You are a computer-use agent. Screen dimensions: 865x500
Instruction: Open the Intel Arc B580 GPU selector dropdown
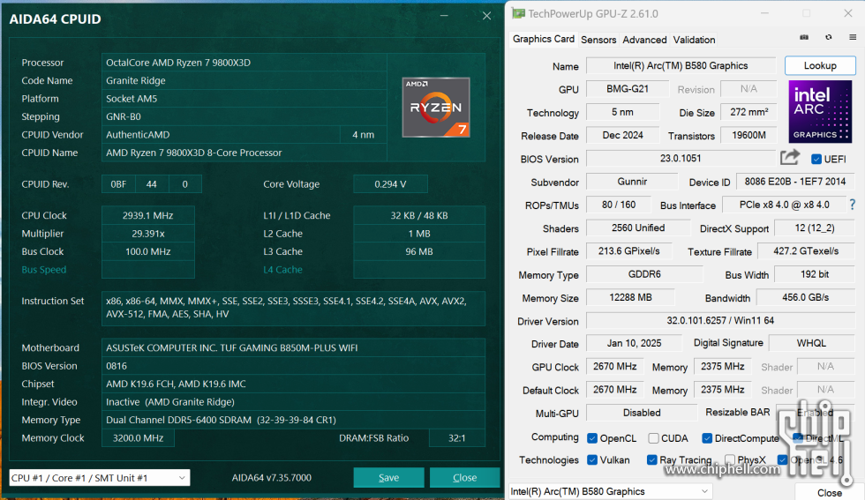610,491
